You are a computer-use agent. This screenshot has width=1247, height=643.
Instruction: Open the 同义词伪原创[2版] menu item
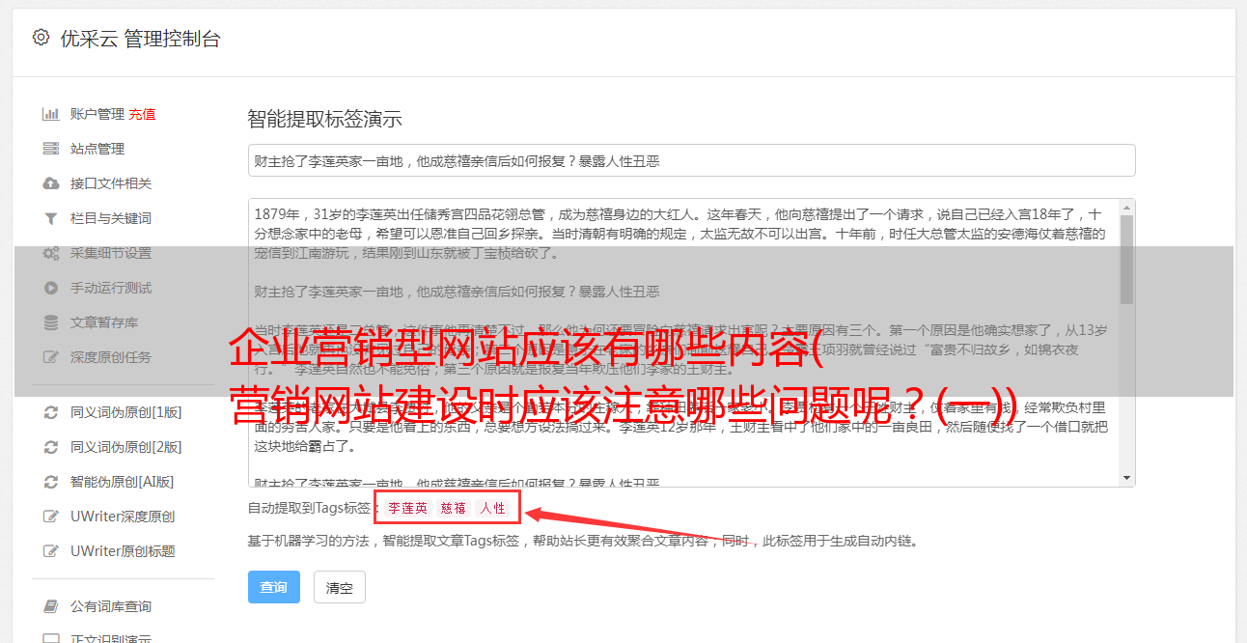click(x=125, y=447)
